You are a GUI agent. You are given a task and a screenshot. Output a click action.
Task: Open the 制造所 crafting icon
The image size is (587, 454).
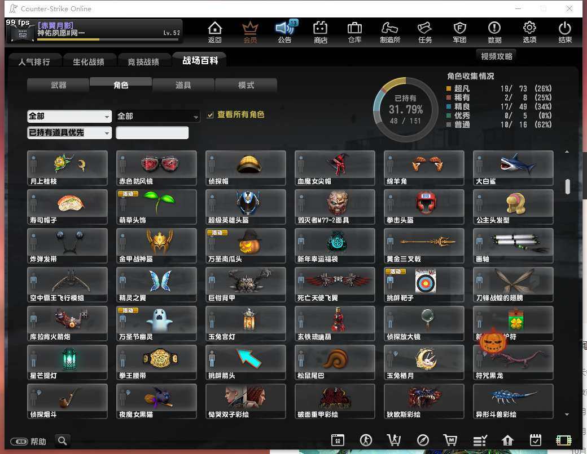pyautogui.click(x=389, y=32)
